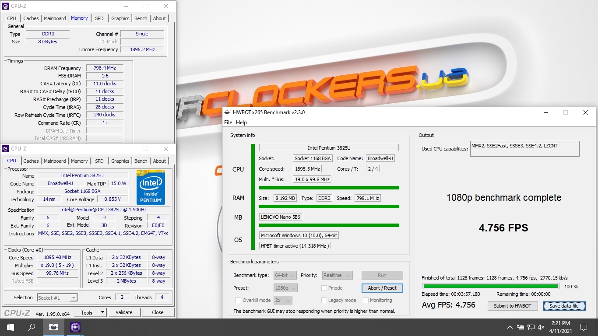This screenshot has height=336, width=598.
Task: Click green bar under RAM system info
Action: (329, 206)
